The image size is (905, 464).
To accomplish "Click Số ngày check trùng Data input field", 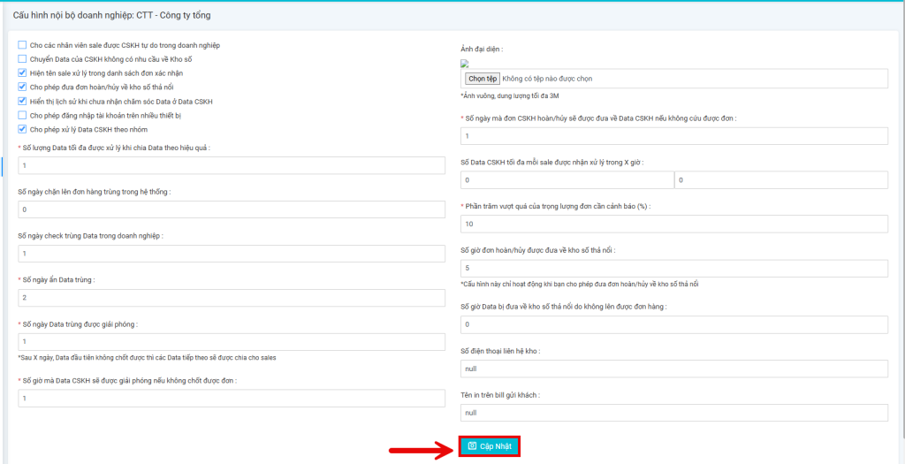I will 231,254.
